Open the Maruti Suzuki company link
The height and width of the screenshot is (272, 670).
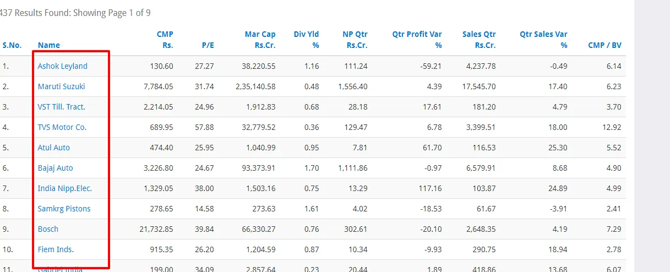61,86
